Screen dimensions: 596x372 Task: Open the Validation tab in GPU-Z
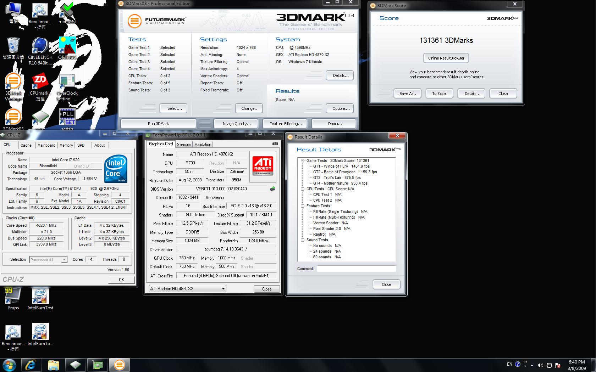pyautogui.click(x=203, y=145)
